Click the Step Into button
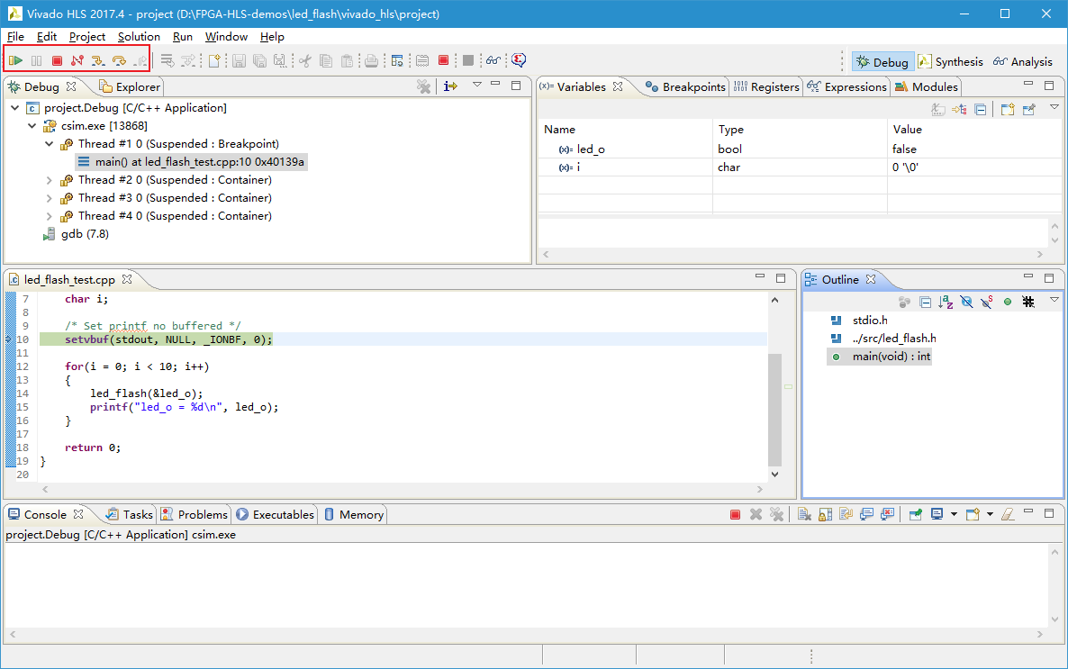Screen dimensions: 1068x669 98,60
